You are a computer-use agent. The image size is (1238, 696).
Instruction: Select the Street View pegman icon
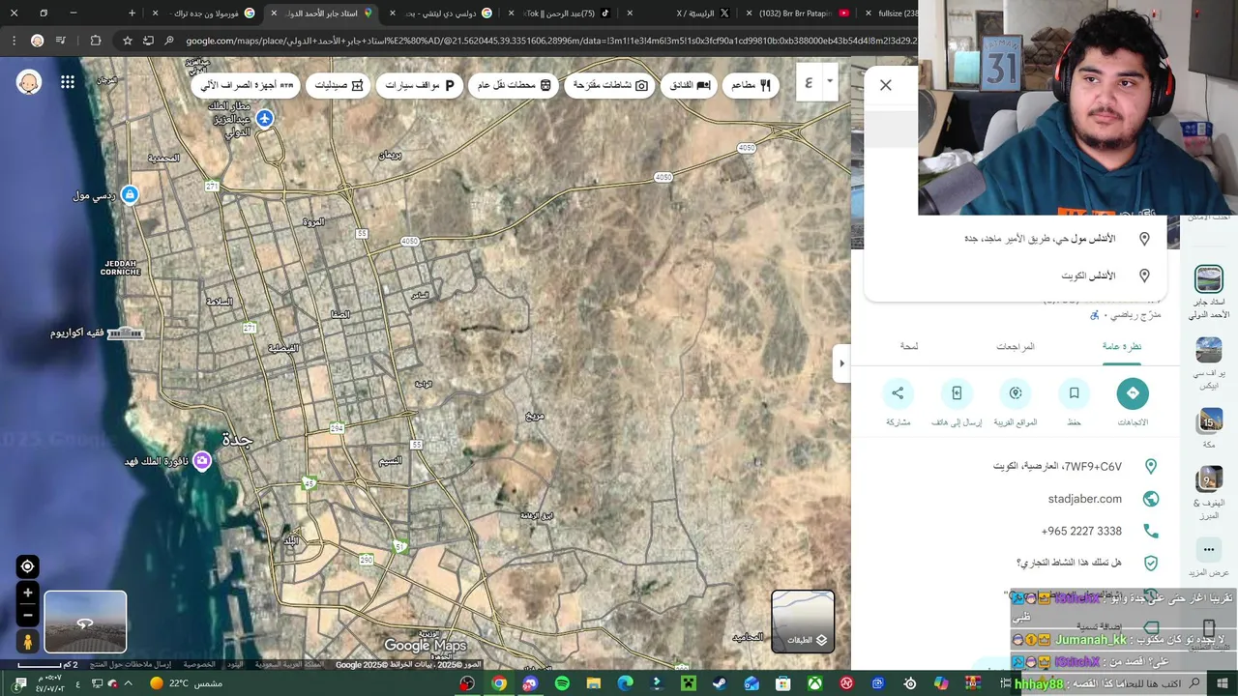[27, 641]
